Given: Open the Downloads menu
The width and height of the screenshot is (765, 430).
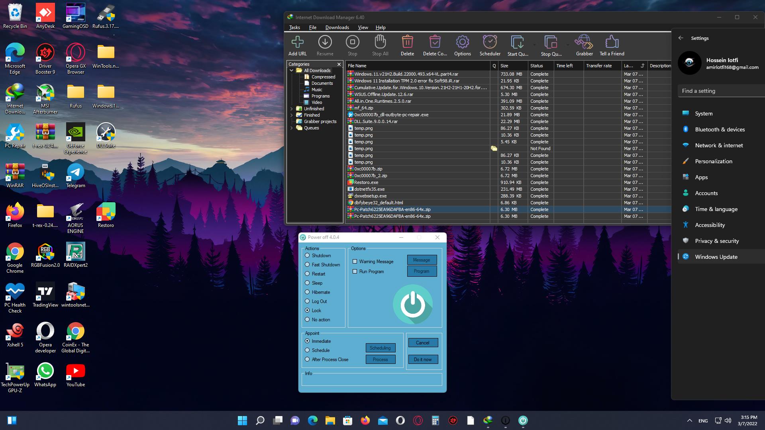Looking at the screenshot, I should (x=337, y=27).
